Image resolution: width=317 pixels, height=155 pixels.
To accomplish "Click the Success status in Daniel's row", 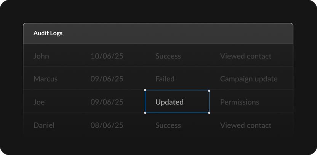I will click(x=168, y=125).
